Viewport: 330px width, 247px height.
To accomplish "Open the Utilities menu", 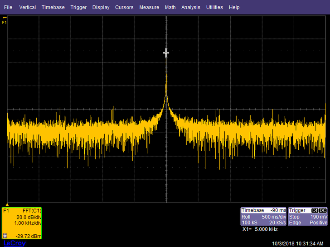I will [x=214, y=7].
